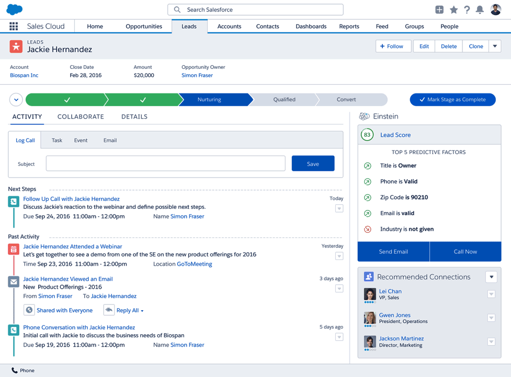
Task: Click the user profile avatar
Action: [x=495, y=10]
